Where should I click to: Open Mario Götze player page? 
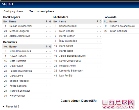66,46
